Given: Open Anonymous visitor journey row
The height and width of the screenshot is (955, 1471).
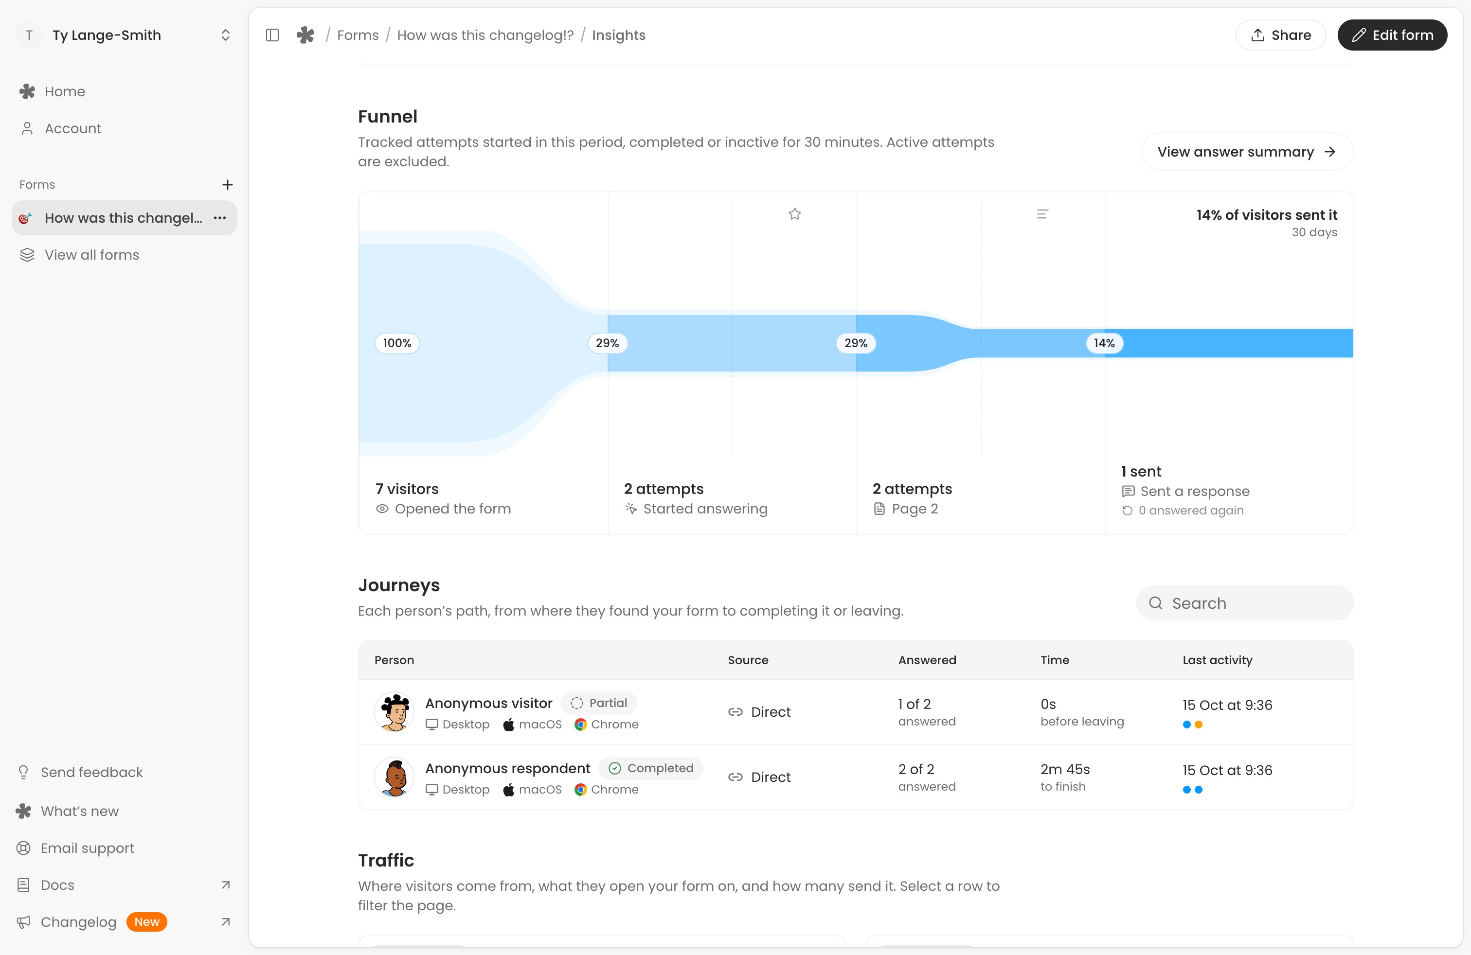Looking at the screenshot, I should pos(856,712).
